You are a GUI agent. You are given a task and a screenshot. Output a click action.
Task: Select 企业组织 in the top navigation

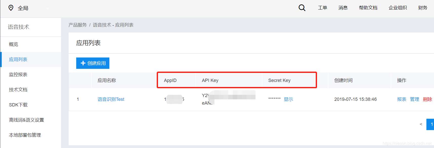[398, 8]
